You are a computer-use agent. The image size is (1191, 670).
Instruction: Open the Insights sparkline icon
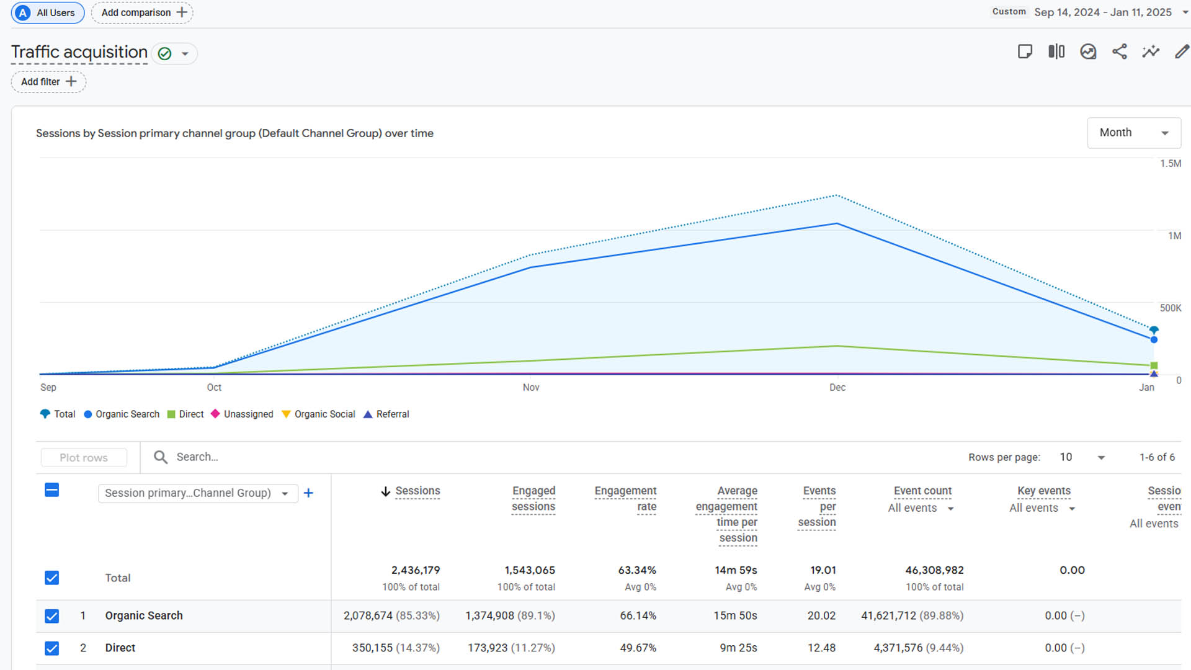point(1151,51)
